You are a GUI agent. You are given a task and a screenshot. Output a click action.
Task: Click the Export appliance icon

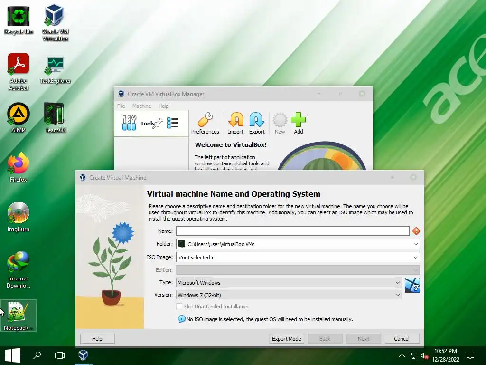257,123
